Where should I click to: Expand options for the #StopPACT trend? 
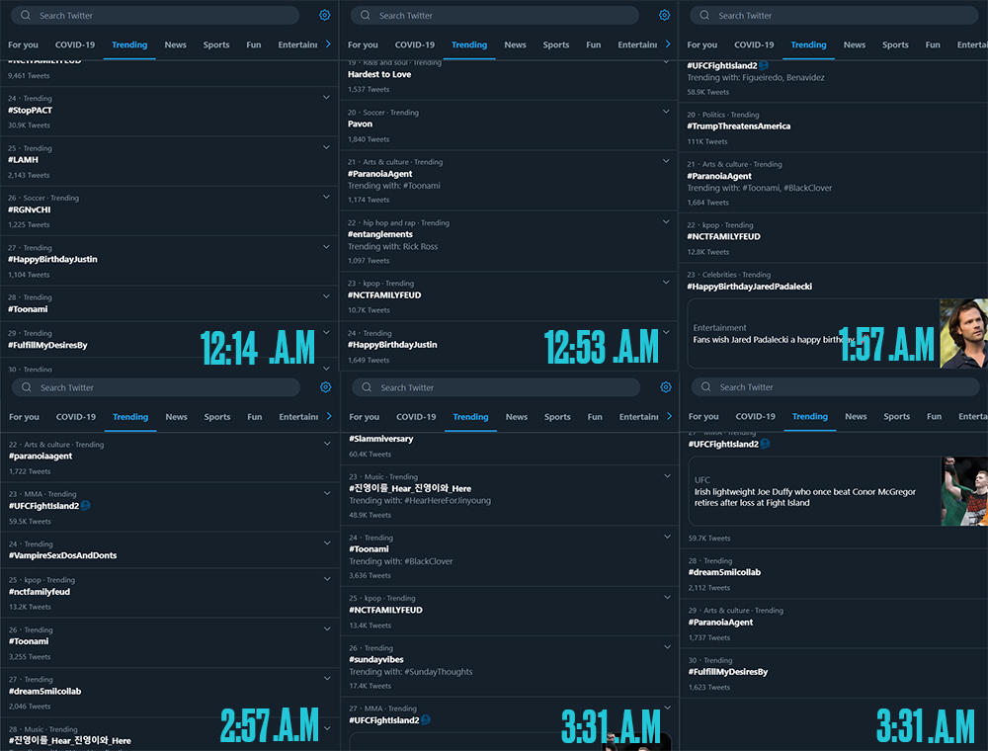click(x=326, y=98)
